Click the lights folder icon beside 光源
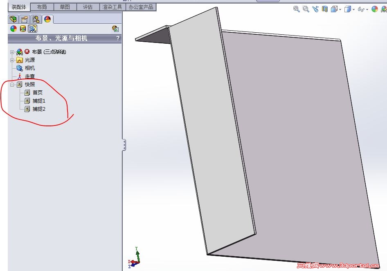This screenshot has height=271, width=387. [x=20, y=60]
